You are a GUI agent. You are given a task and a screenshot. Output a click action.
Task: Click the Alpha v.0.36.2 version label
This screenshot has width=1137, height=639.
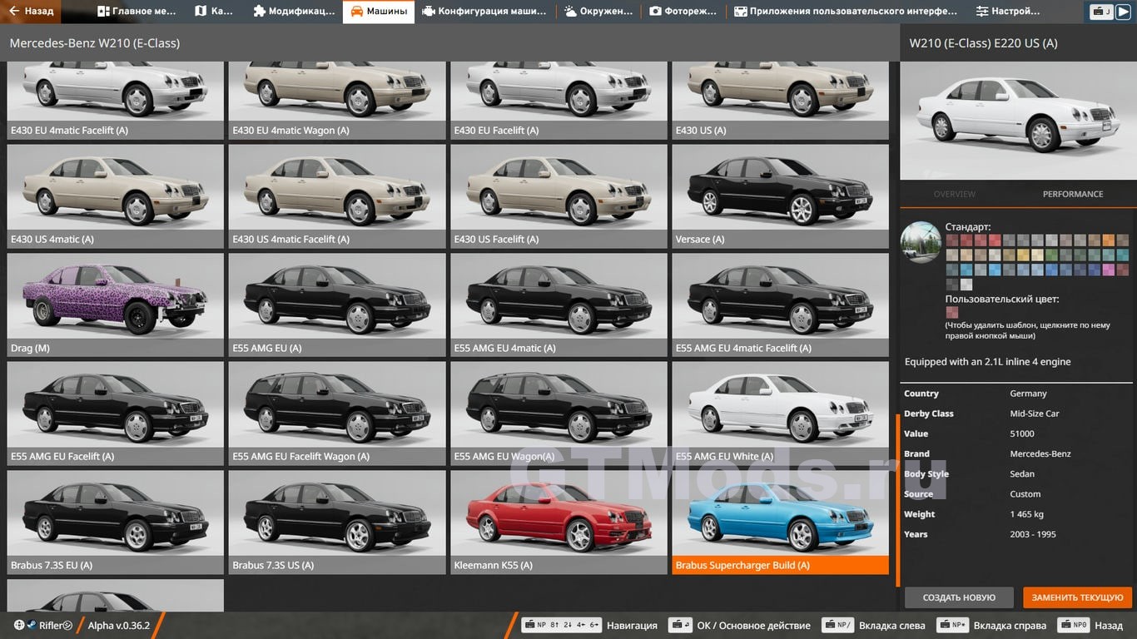119,626
